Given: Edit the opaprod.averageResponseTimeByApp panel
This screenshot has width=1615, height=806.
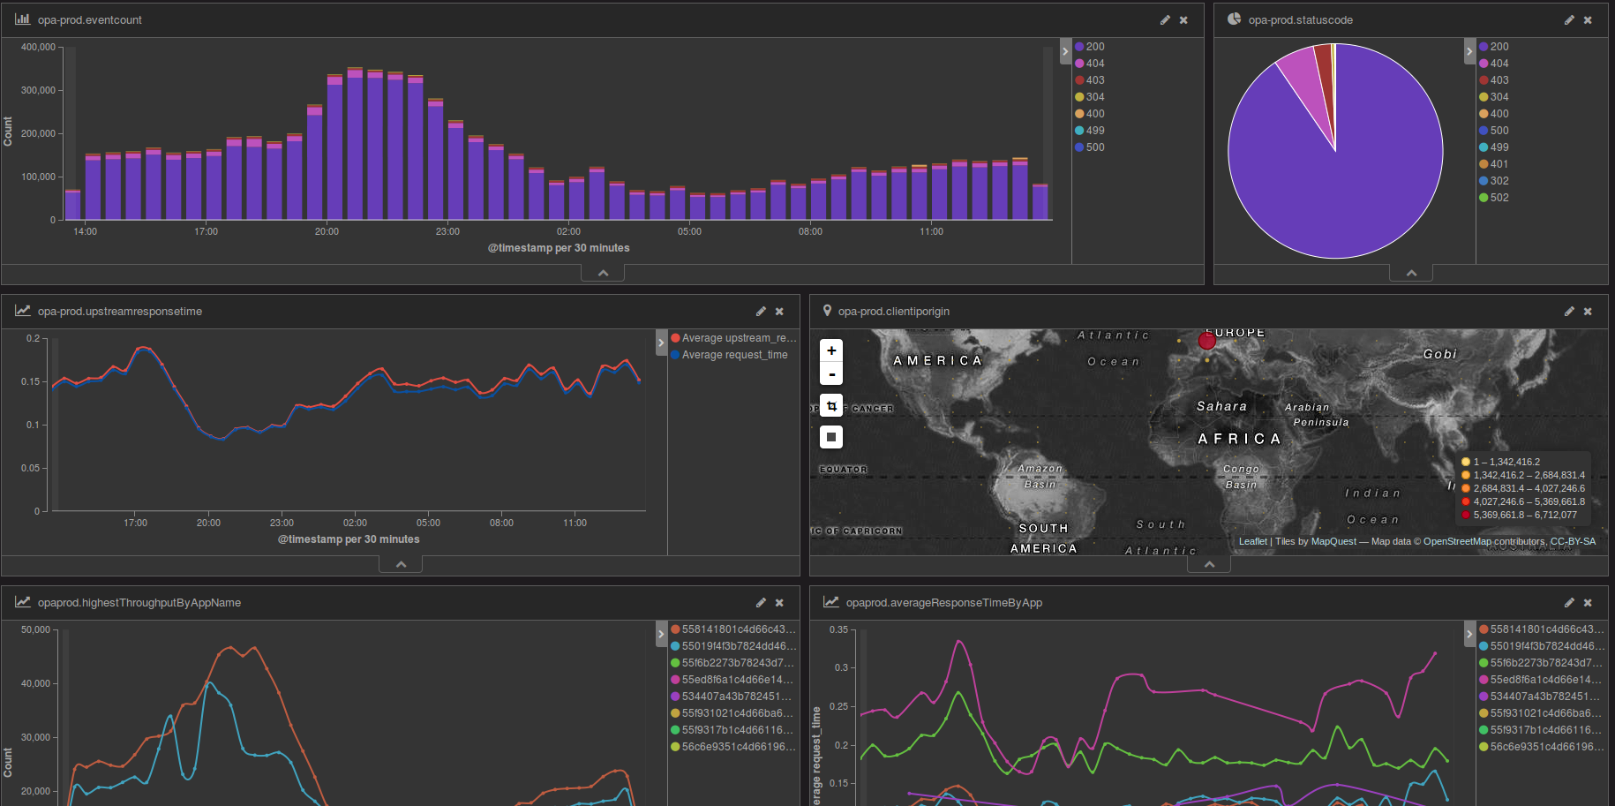Looking at the screenshot, I should (x=1569, y=603).
